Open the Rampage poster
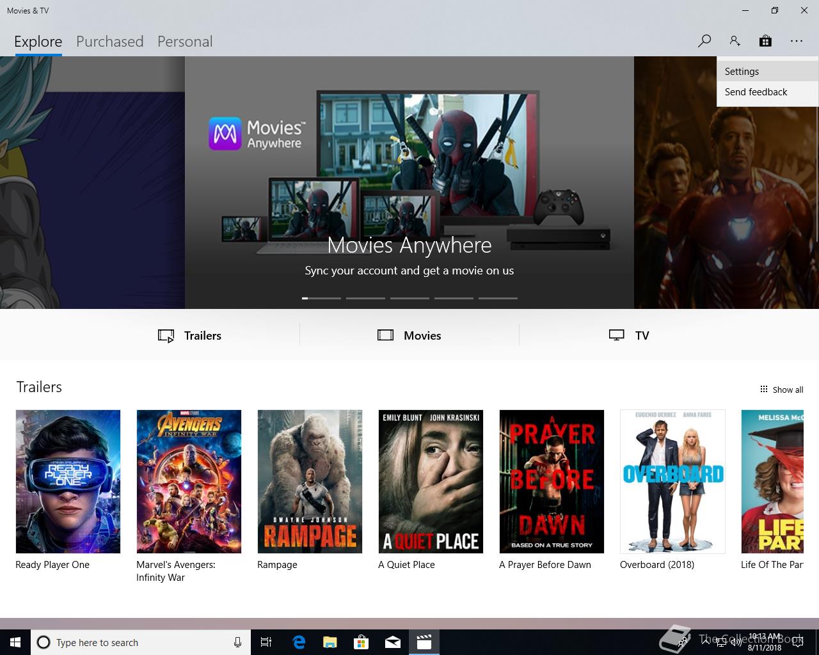 click(x=310, y=482)
